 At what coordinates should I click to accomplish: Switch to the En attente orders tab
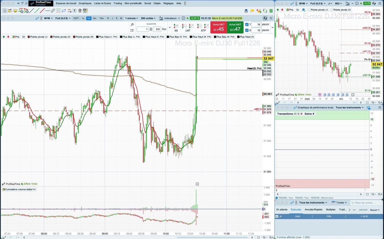(x=282, y=210)
